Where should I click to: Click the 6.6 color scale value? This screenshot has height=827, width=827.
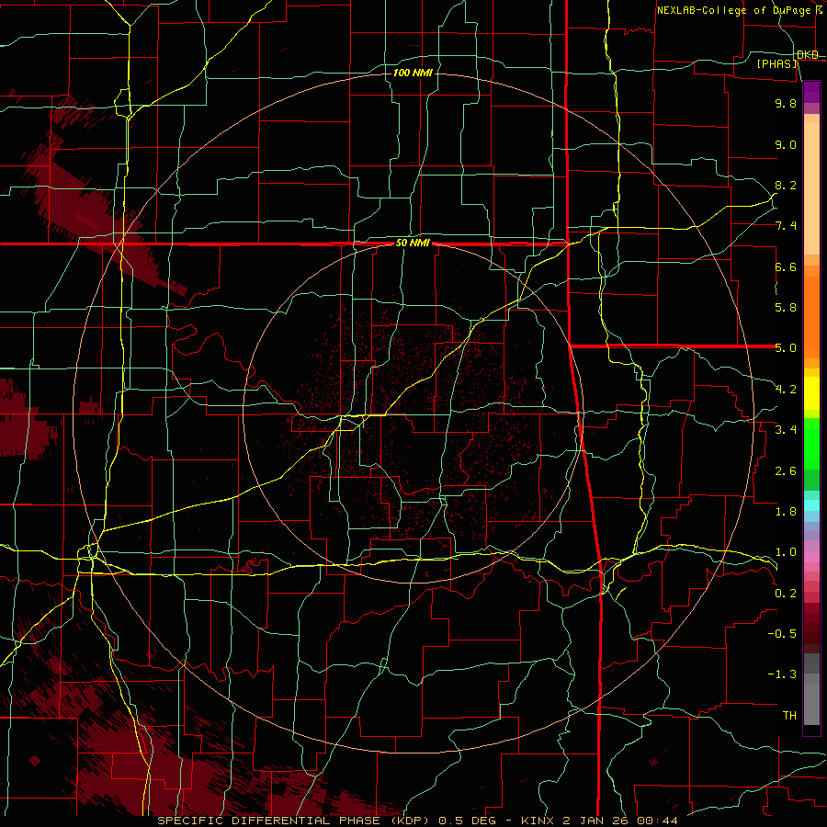pyautogui.click(x=786, y=266)
